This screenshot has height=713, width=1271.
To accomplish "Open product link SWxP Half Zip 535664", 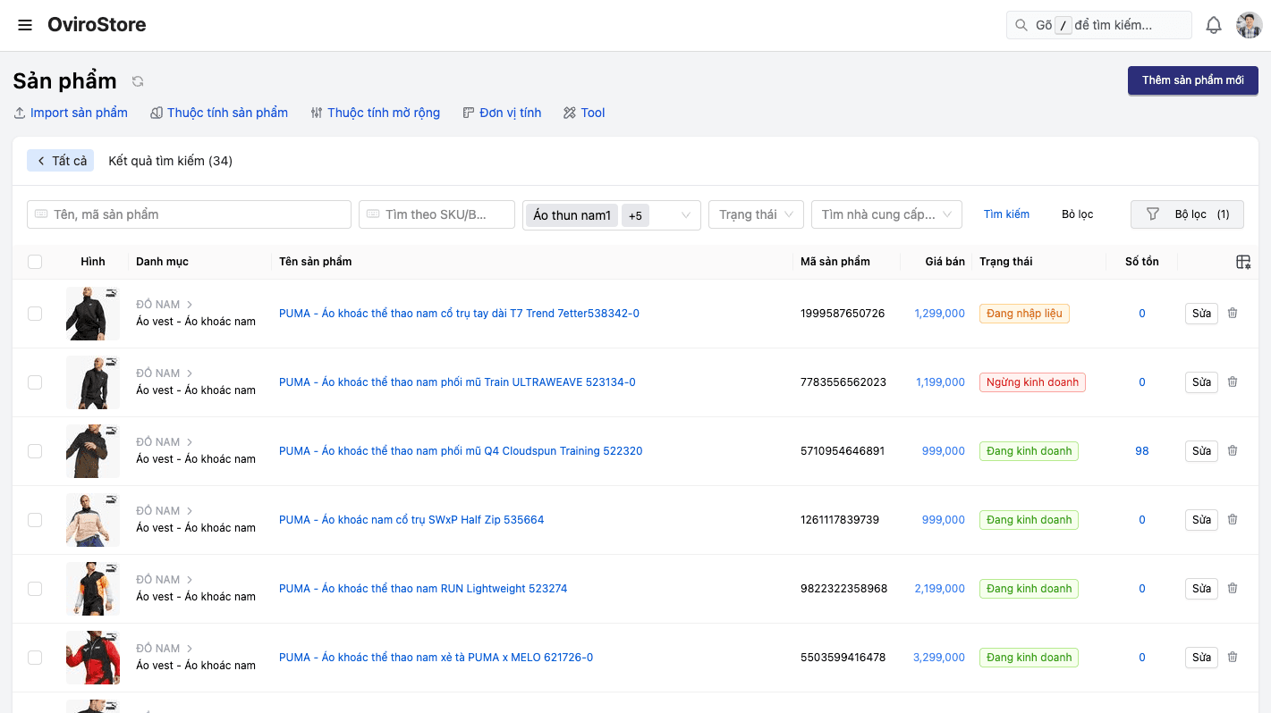I will pos(411,520).
